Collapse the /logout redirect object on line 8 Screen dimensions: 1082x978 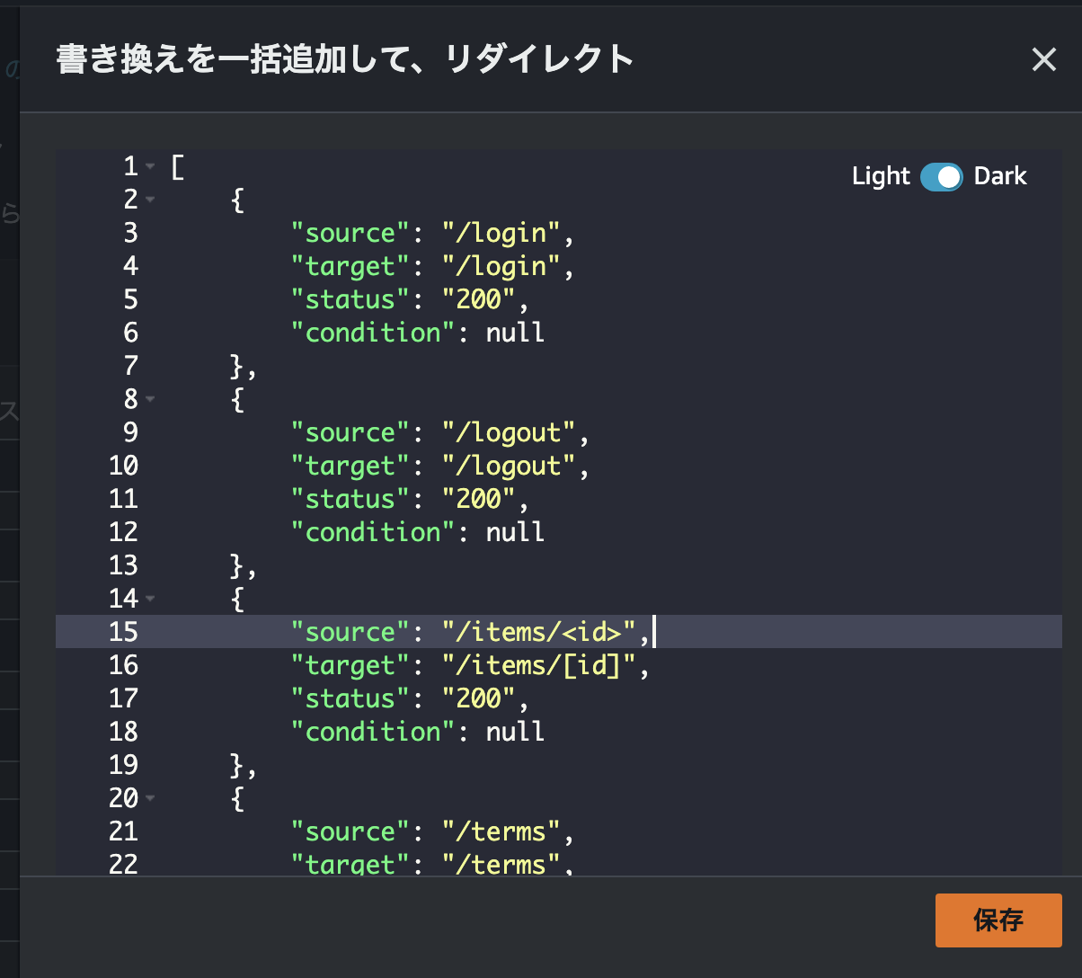coord(153,398)
